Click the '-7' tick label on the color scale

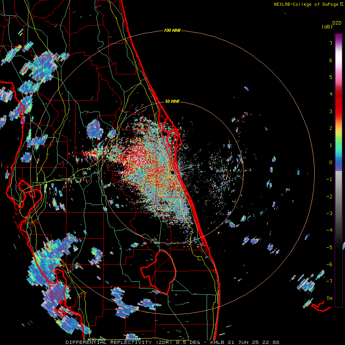tap(329, 281)
